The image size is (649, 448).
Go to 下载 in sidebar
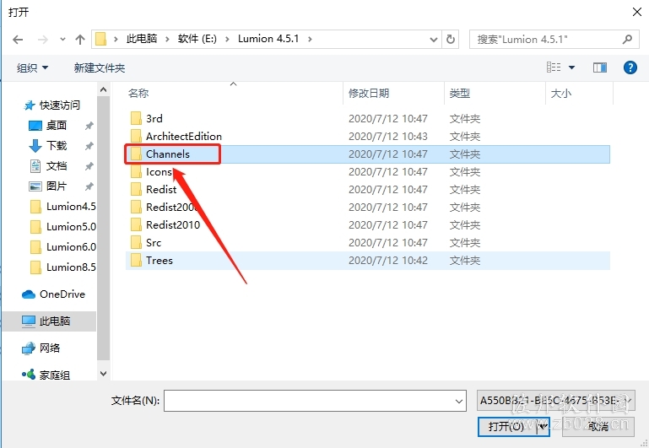coord(47,146)
